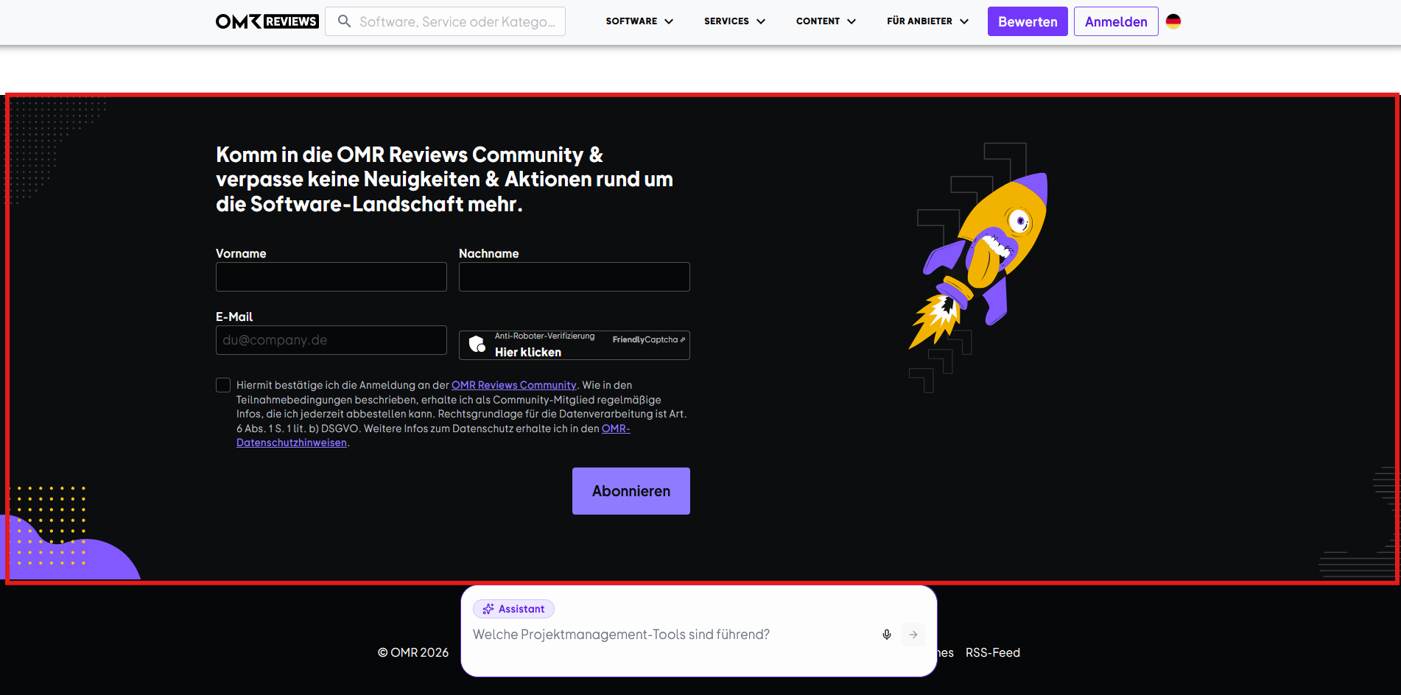
Task: Expand the Services menu
Action: pos(734,21)
